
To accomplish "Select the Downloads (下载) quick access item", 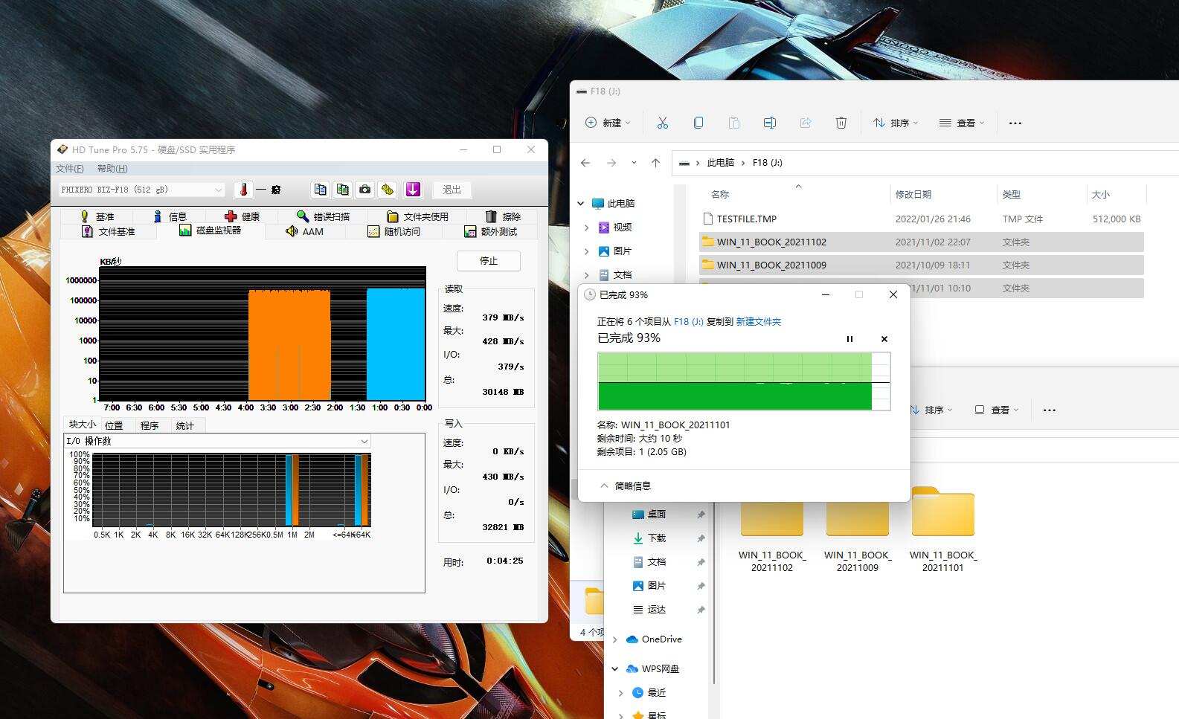I will click(657, 538).
